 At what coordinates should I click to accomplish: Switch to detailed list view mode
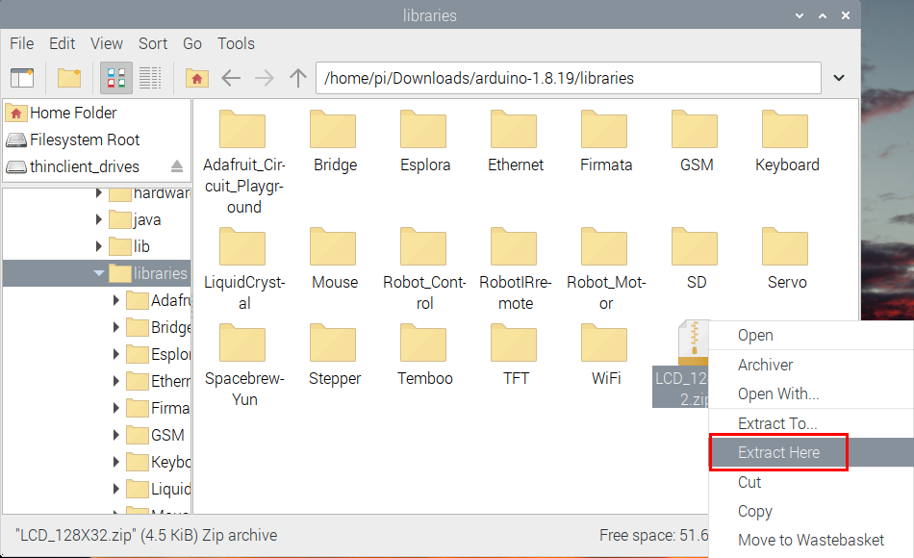pyautogui.click(x=150, y=78)
